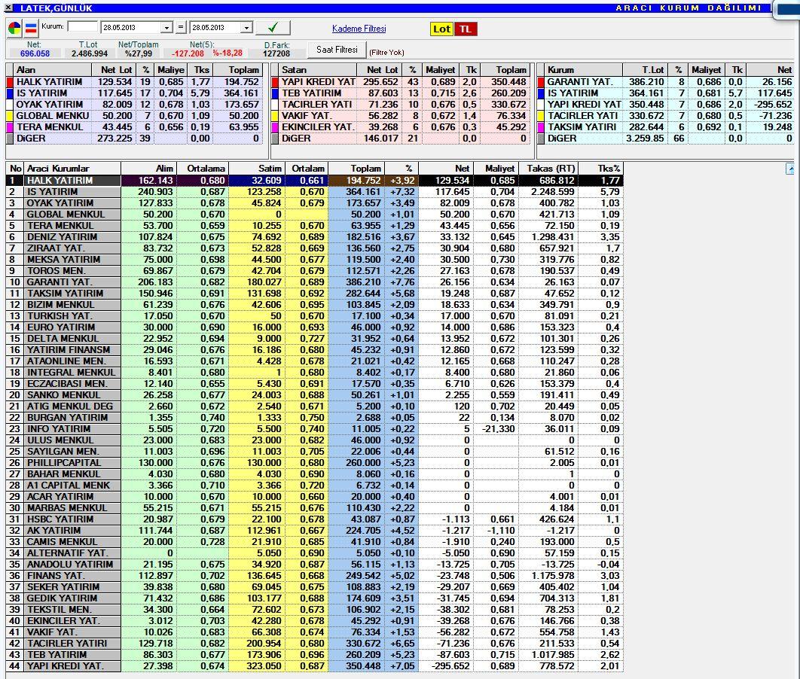Click TAKSIM YATIRI in Kurum table
Image resolution: width=800 pixels, height=679 pixels.
click(x=583, y=127)
